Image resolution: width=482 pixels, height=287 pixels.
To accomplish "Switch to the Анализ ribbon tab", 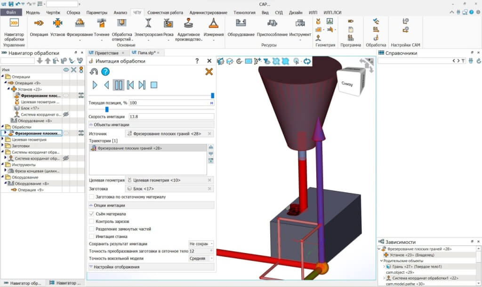I will (x=120, y=13).
